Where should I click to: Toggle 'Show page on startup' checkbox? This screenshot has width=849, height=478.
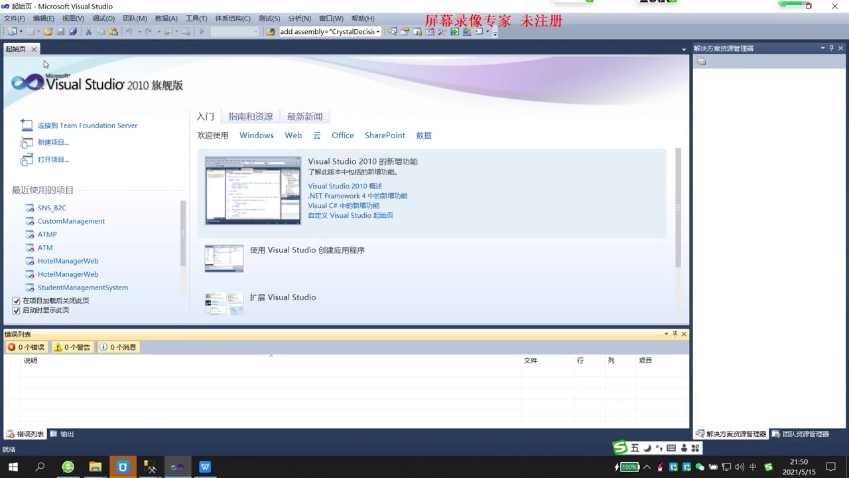(17, 310)
